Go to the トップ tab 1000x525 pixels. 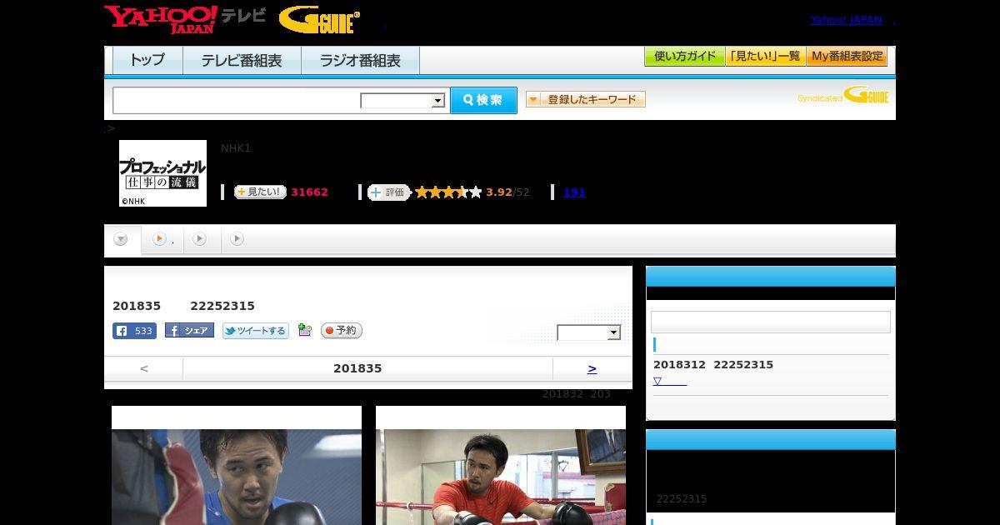pos(147,60)
